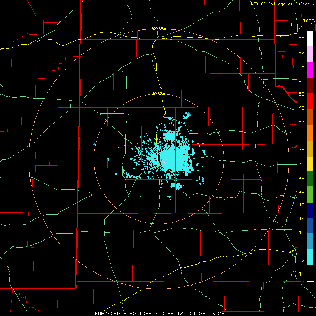Click the 30 legend value

pos(302,163)
